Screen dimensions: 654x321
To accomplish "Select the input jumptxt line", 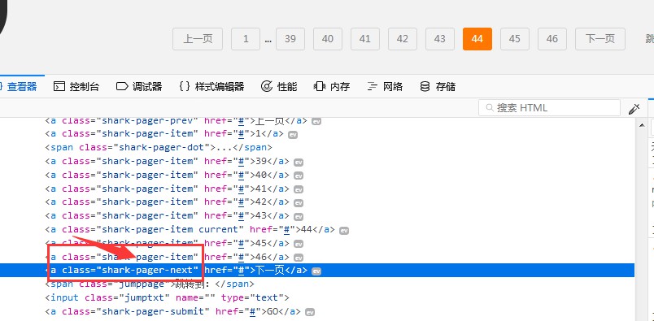I will coord(168,298).
